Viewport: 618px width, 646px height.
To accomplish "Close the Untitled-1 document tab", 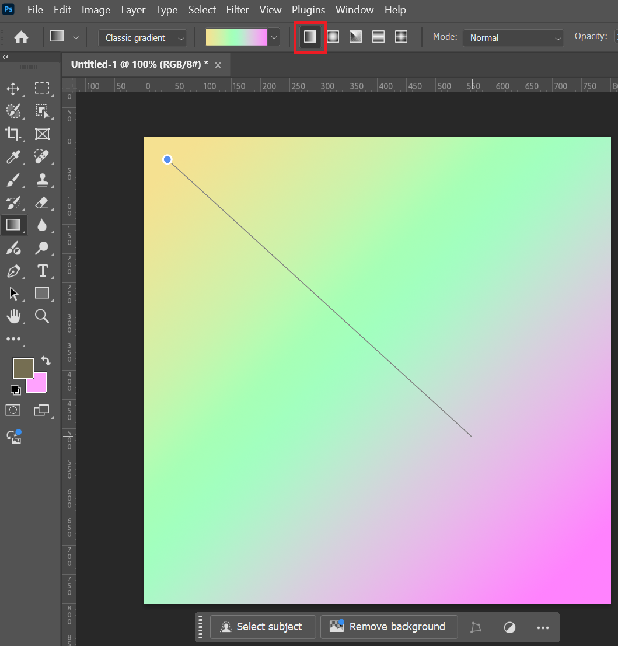I will [x=218, y=65].
